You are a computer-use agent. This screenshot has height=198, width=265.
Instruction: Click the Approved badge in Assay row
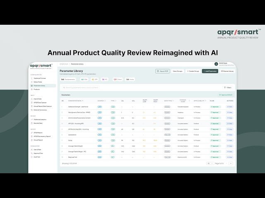(x=215, y=140)
